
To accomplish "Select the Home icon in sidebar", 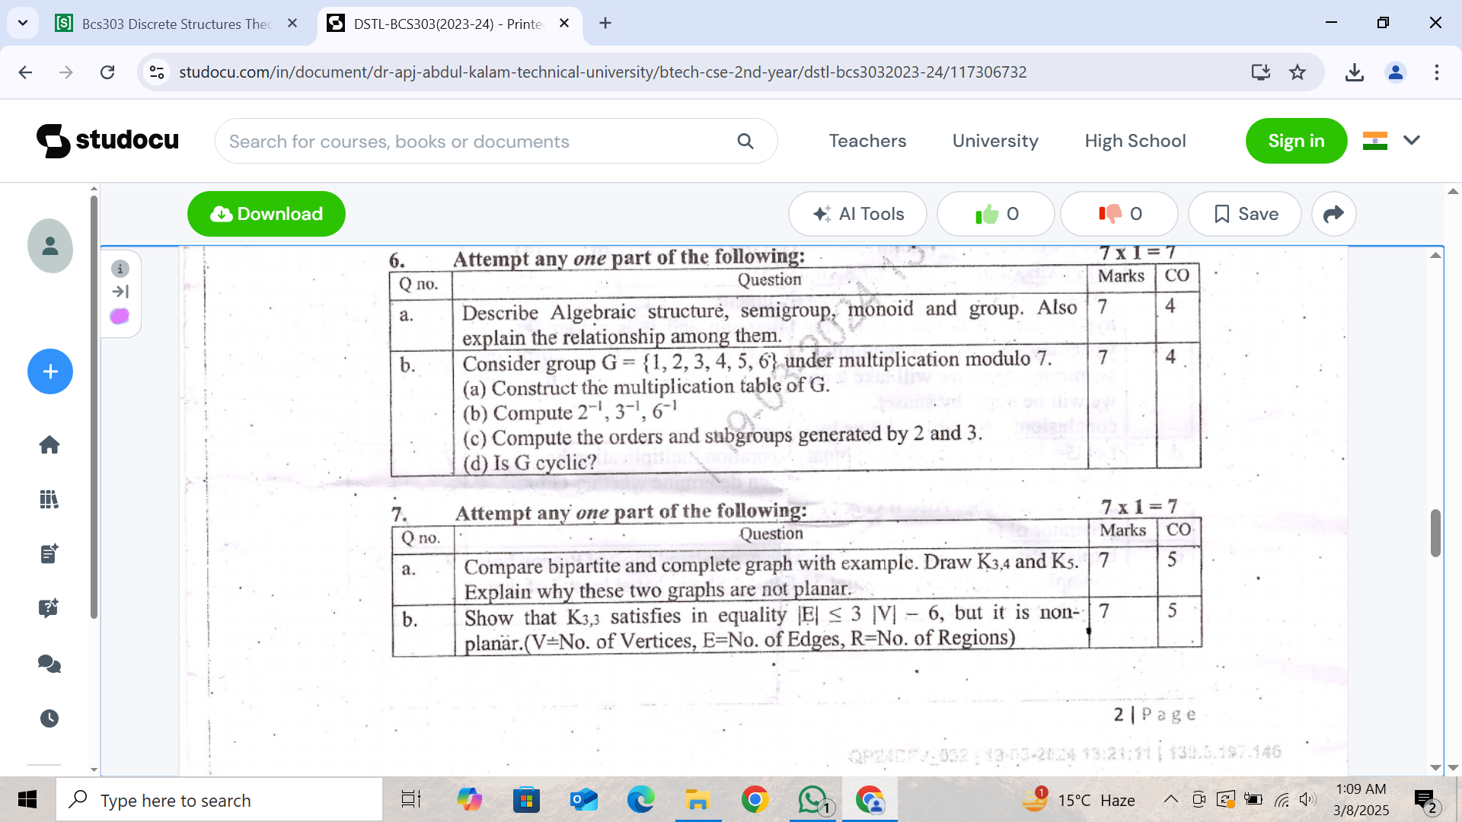I will tap(49, 444).
